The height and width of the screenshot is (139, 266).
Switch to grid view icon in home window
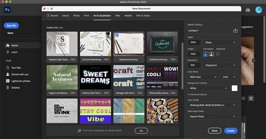click(x=251, y=98)
